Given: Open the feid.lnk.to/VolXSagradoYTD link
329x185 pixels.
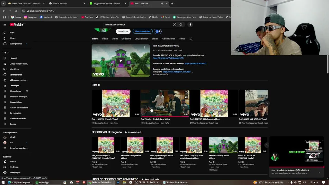Looking at the screenshot, I should click(x=168, y=58).
